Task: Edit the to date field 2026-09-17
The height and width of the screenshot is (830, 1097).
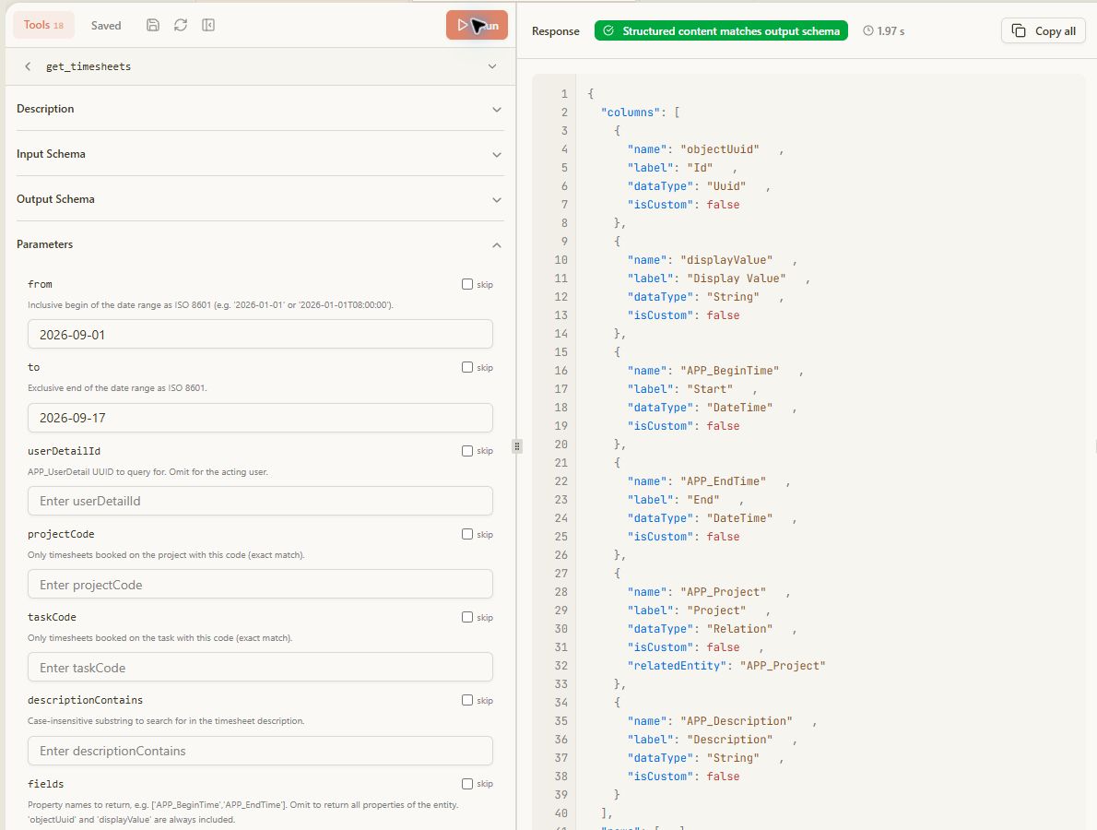Action: point(260,418)
